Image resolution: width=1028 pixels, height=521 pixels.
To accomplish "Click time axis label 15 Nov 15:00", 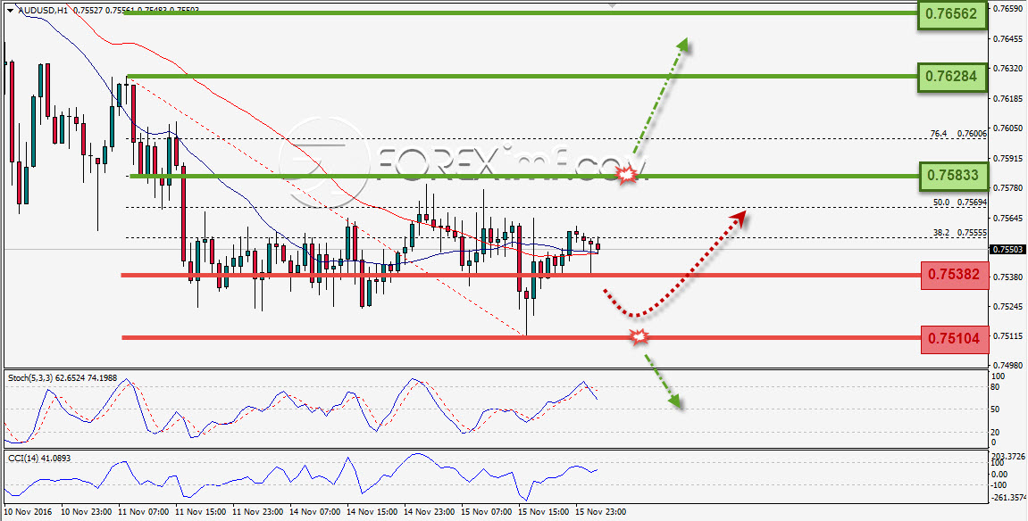I will pyautogui.click(x=544, y=512).
